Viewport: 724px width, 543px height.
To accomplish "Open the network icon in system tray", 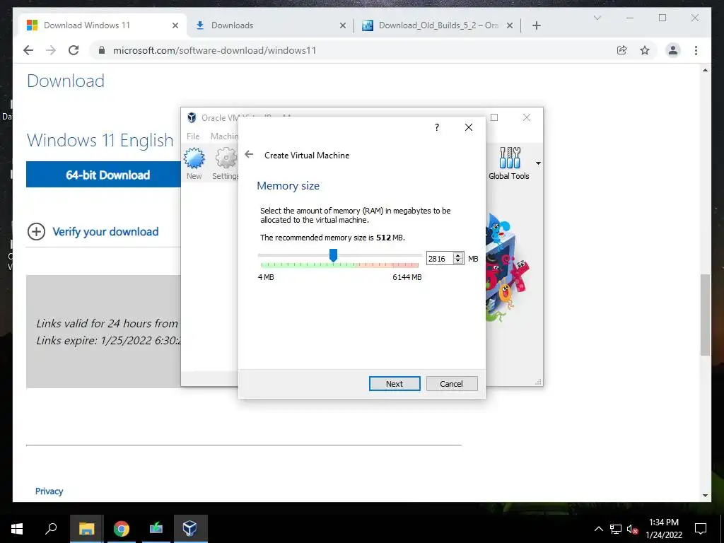I will point(616,529).
